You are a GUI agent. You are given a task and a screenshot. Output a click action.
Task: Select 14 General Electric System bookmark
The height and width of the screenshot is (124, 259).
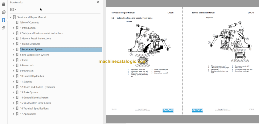pyautogui.click(x=34, y=98)
